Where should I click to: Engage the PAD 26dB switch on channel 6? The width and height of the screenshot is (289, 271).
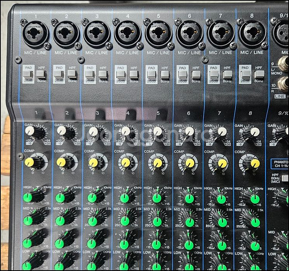[181, 74]
